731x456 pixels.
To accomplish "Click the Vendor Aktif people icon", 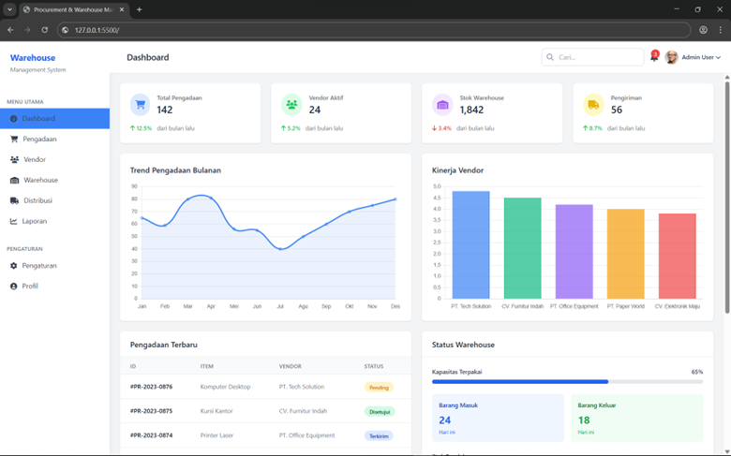I will point(291,105).
